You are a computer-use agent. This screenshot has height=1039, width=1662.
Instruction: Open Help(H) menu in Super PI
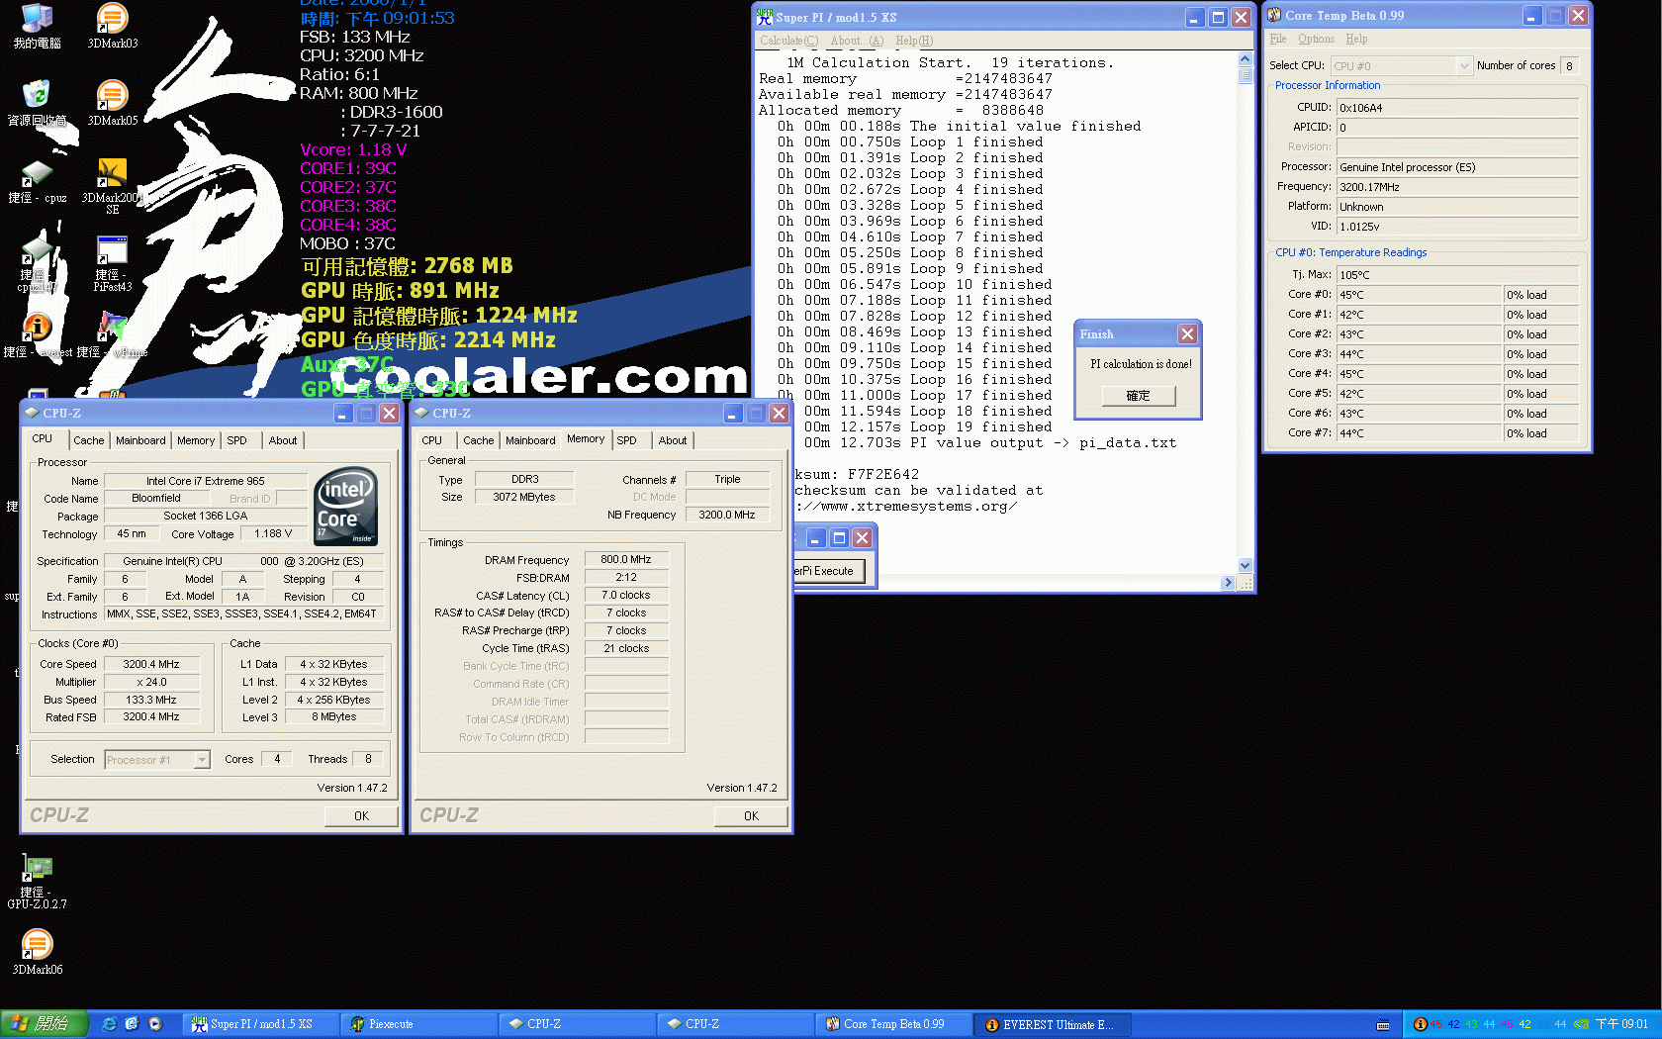click(914, 41)
